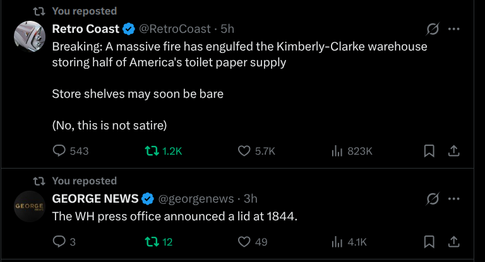
Task: Open more options on GEORGE NEWS post
Action: pyautogui.click(x=453, y=199)
